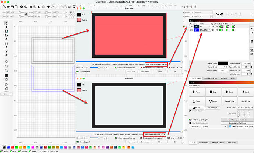254x153 pixels.
Task: Choose the Text tool icon
Action: point(6,47)
